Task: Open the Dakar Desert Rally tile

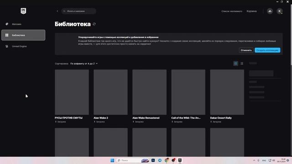Action: coord(227,92)
